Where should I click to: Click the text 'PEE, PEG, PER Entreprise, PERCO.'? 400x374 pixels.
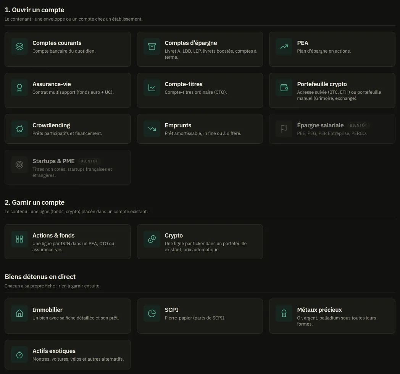point(332,133)
